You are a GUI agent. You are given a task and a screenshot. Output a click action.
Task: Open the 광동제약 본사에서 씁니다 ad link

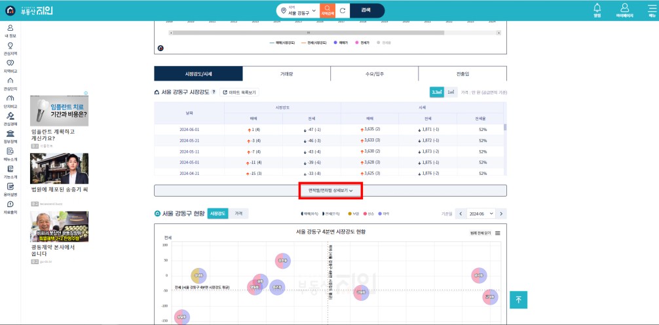pyautogui.click(x=53, y=250)
